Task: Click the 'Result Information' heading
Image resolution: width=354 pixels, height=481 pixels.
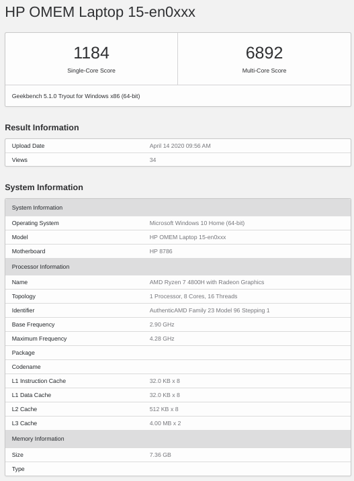Action: point(42,128)
